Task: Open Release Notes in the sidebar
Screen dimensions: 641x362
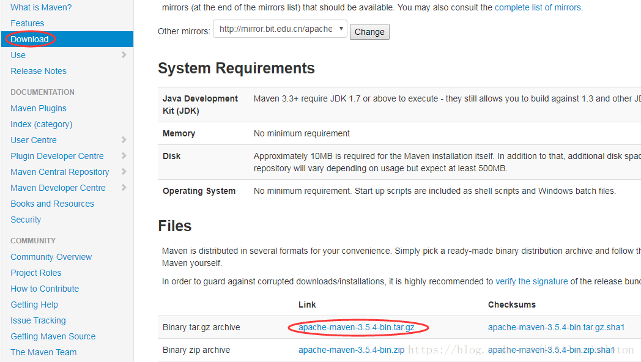Action: point(39,71)
